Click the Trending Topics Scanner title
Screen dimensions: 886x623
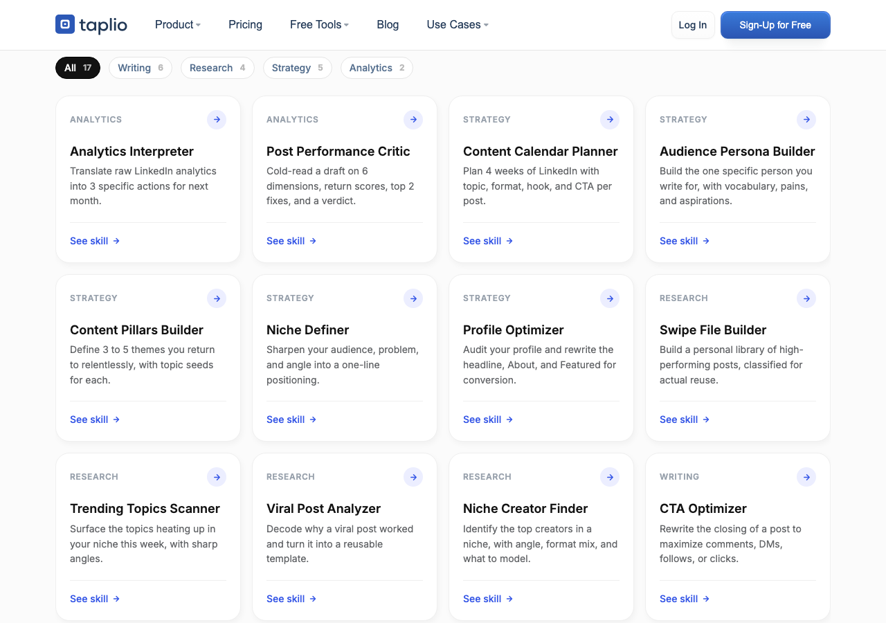[145, 509]
